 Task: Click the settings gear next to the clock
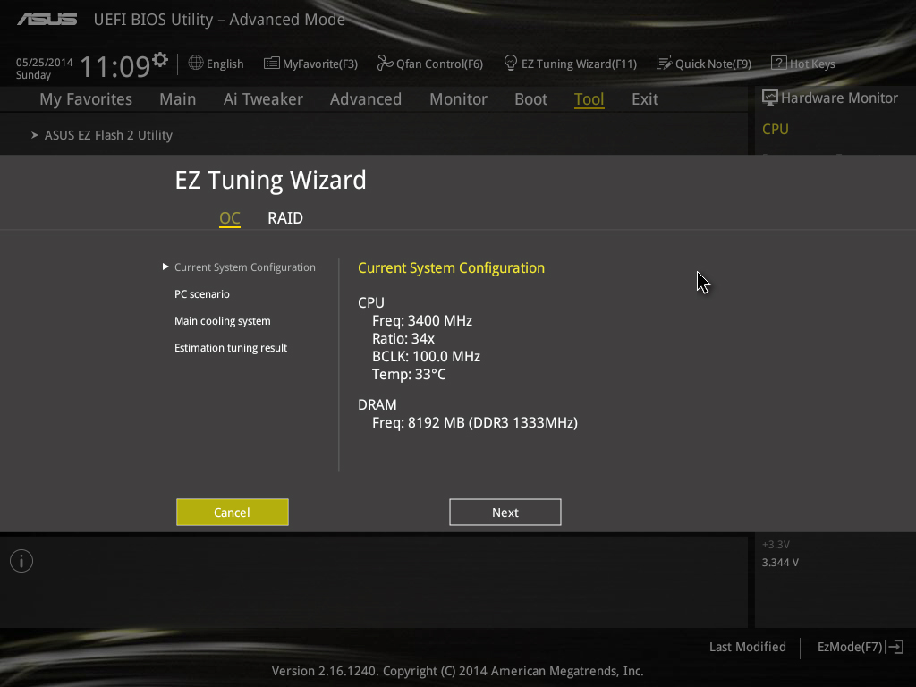pyautogui.click(x=160, y=60)
